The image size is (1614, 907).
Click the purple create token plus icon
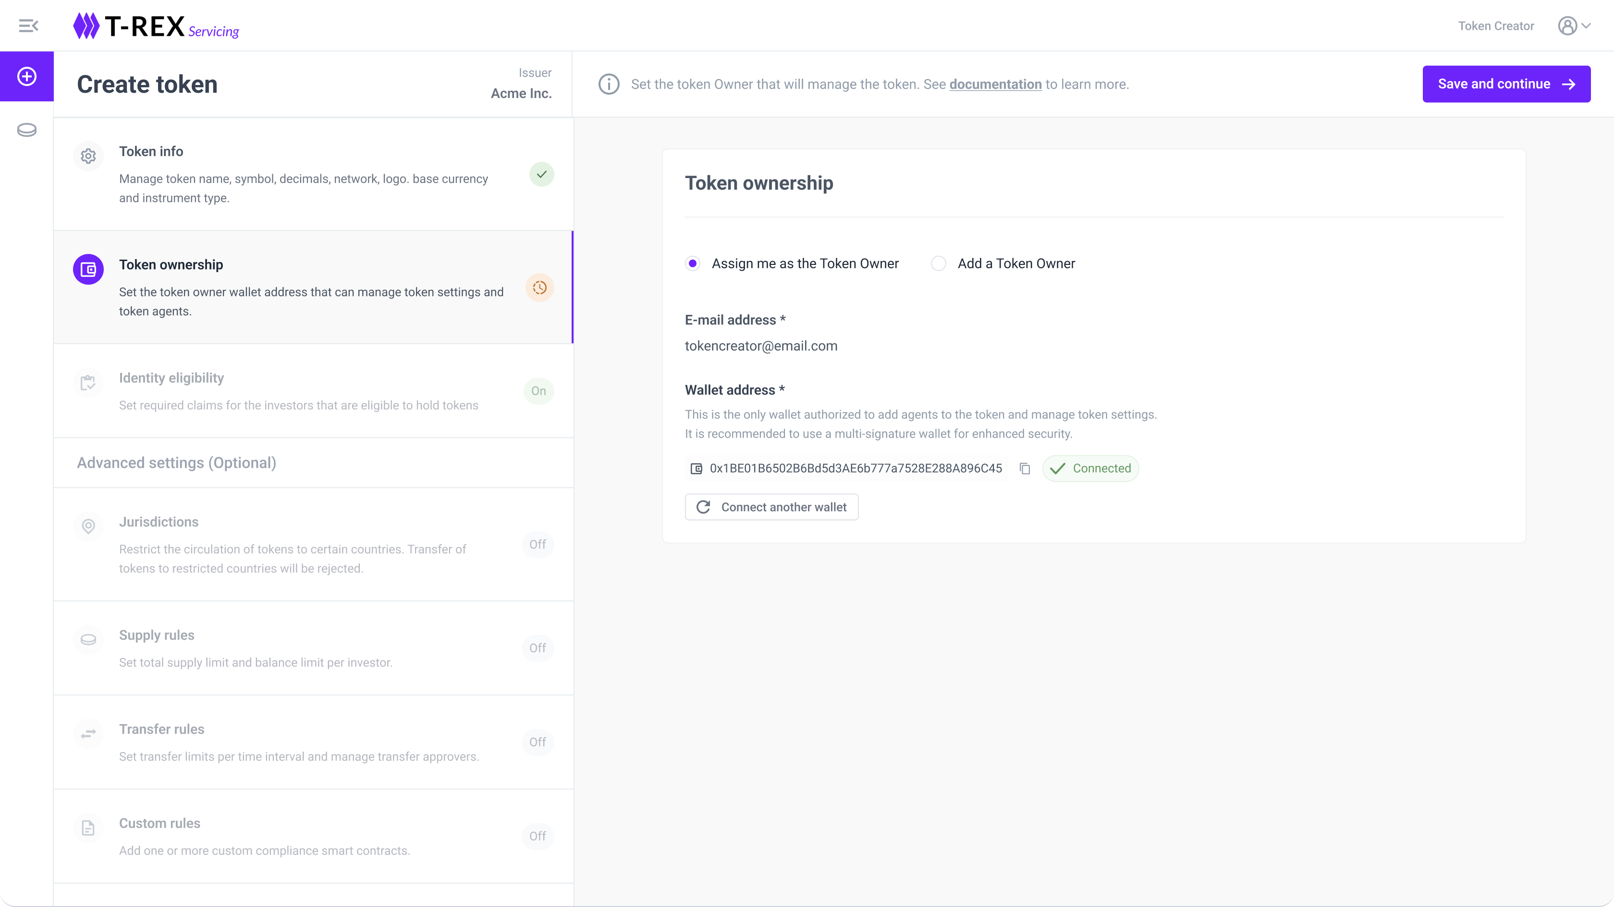tap(27, 76)
